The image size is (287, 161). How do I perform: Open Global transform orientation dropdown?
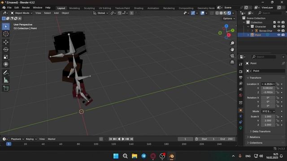[x=101, y=13]
